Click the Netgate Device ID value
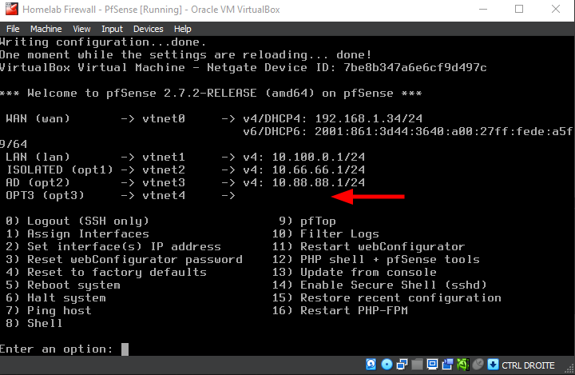575x375 pixels. [415, 68]
